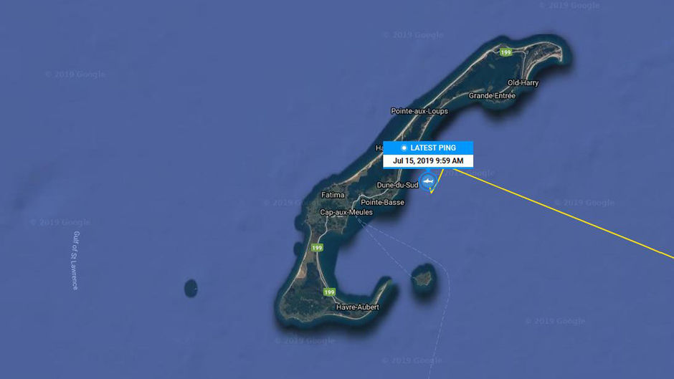Screen dimensions: 674x379
Task: Select the Fatima town label
Action: (333, 195)
